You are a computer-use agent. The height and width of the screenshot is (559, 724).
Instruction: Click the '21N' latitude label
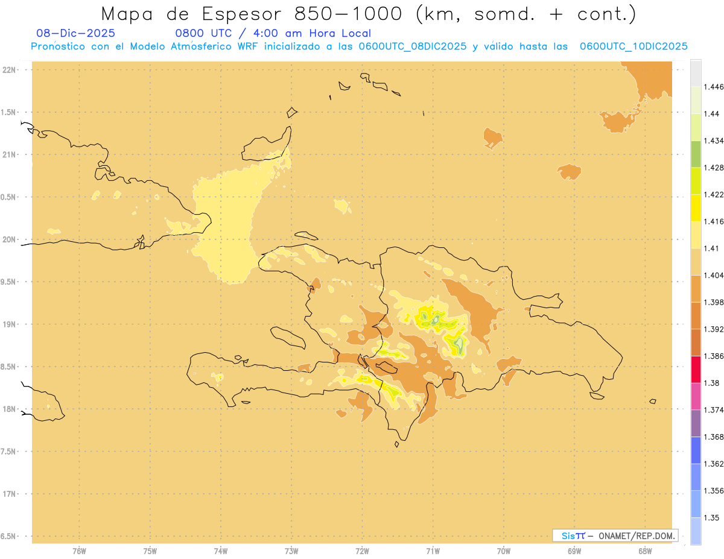click(10, 155)
